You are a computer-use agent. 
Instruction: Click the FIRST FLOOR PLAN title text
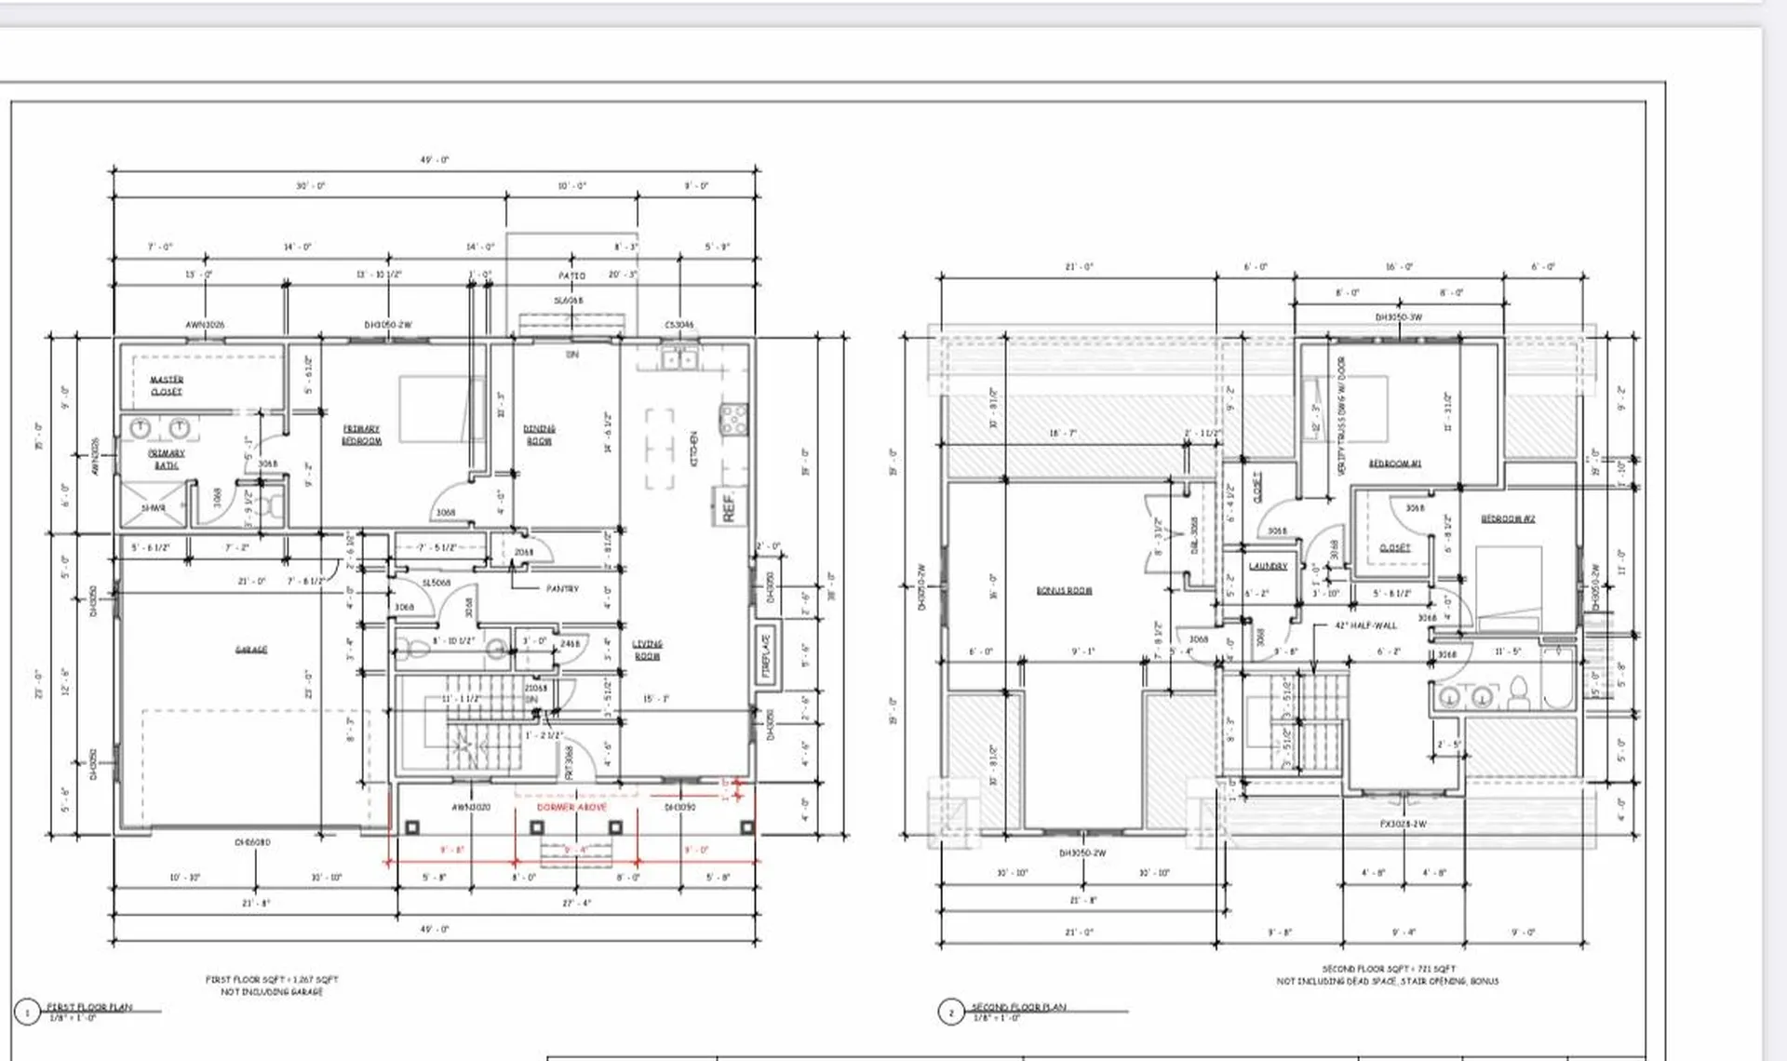(89, 1007)
